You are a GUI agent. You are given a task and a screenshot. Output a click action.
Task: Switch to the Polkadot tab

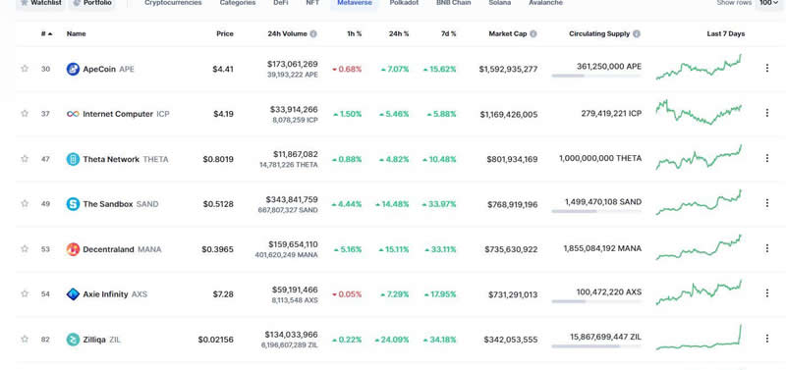point(404,3)
